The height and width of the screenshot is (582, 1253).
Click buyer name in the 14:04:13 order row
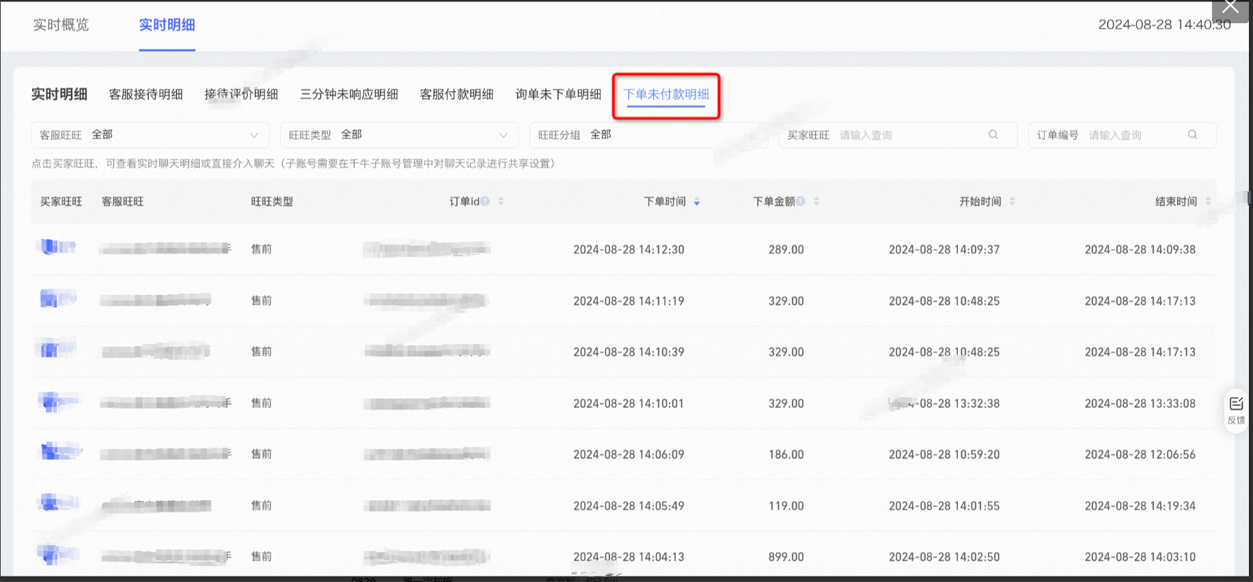pos(58,554)
